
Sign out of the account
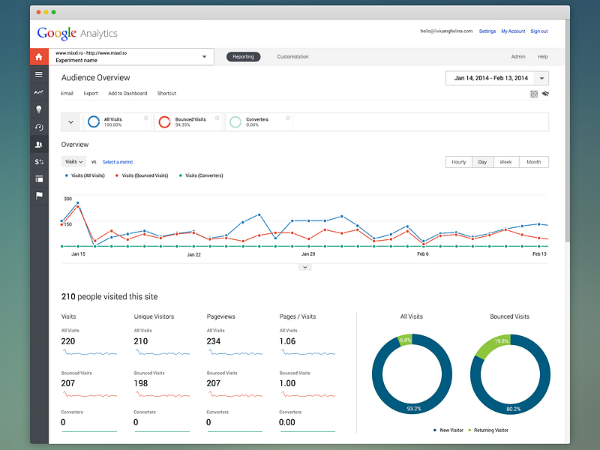coord(539,31)
